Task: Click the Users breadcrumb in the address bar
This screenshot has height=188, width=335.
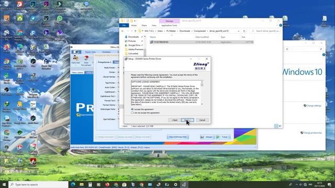Action: click(160, 31)
